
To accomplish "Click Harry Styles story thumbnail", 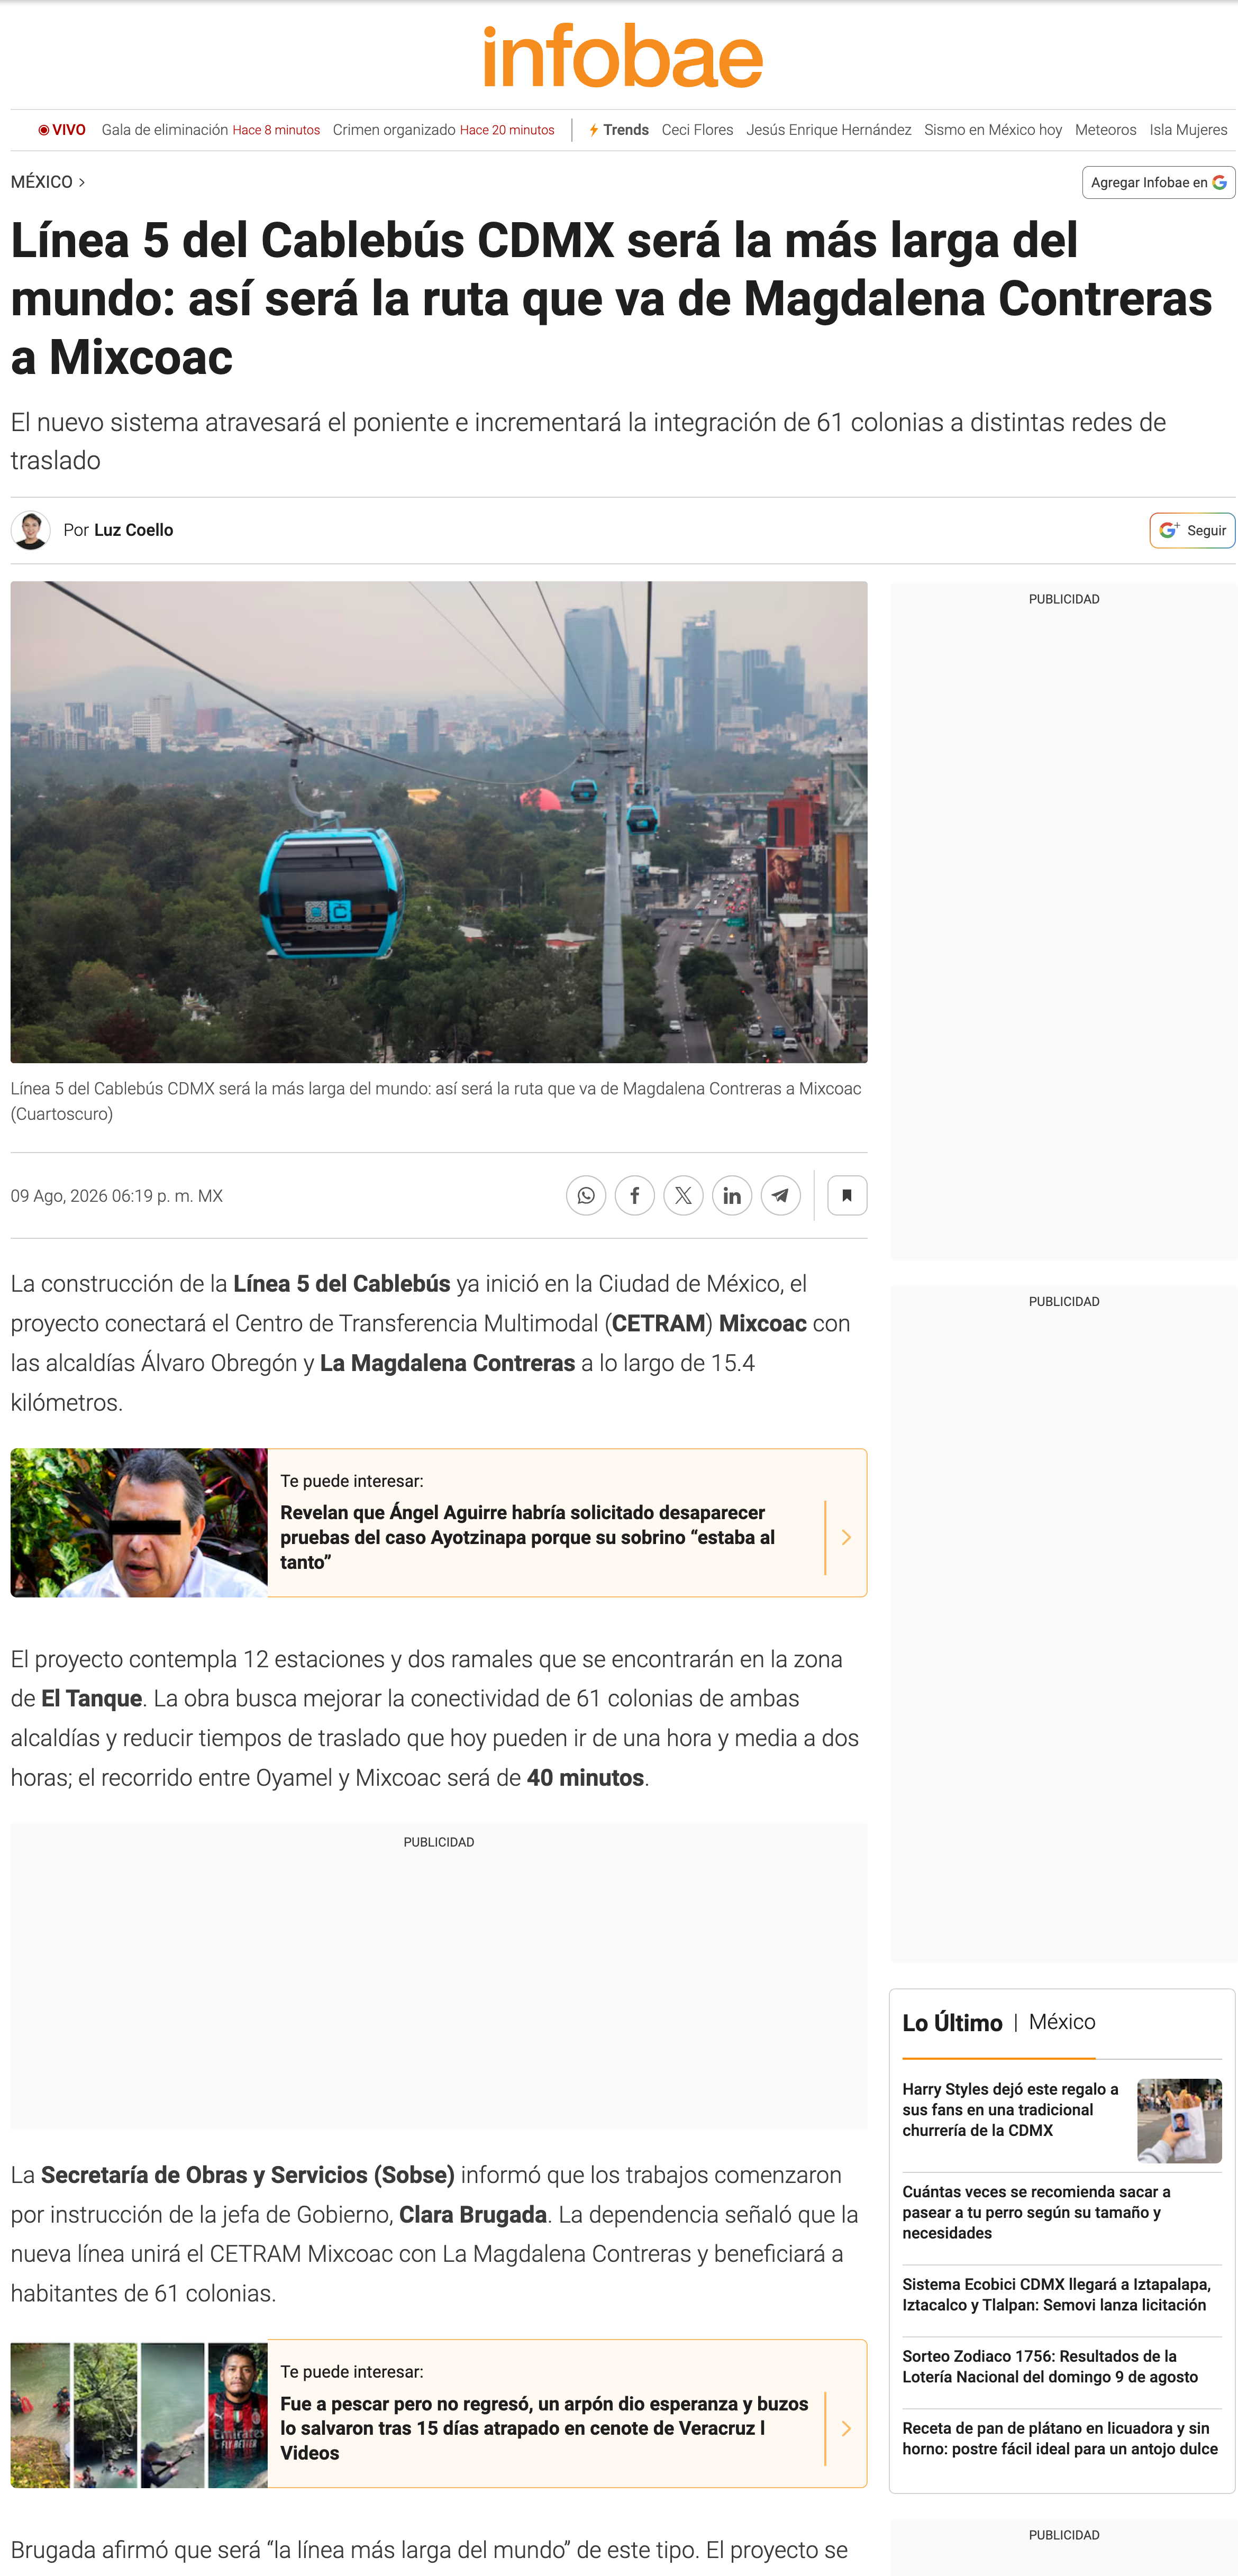I will (x=1179, y=2120).
